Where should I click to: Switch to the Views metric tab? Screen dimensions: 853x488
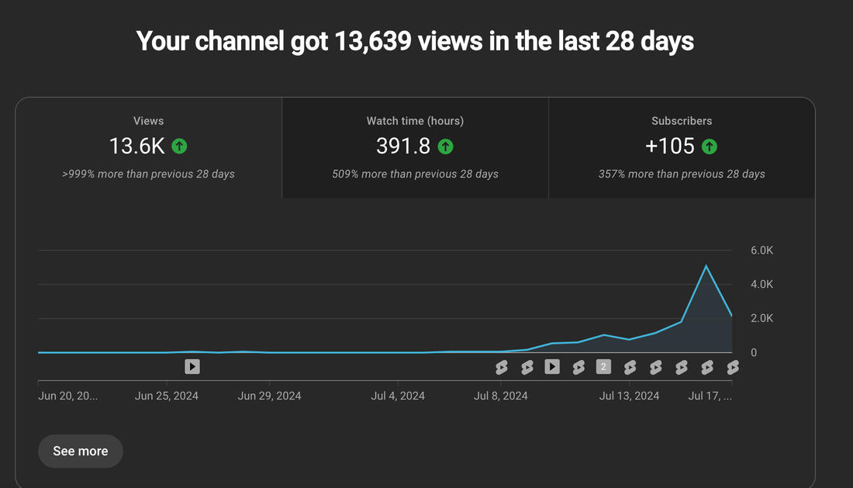[148, 147]
